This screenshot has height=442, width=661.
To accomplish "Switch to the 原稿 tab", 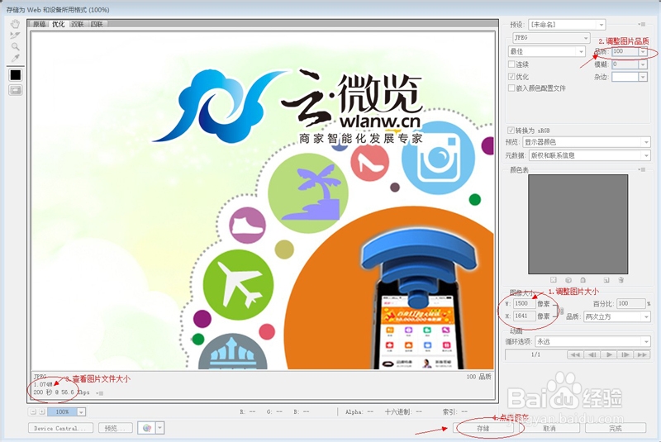I will click(x=39, y=25).
